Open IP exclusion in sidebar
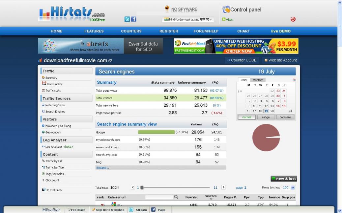Viewport: 342px width, 213px height. 54,190
